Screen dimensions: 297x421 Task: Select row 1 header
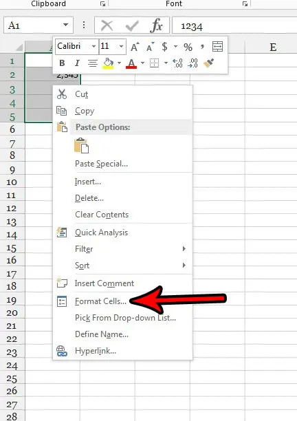pyautogui.click(x=12, y=61)
